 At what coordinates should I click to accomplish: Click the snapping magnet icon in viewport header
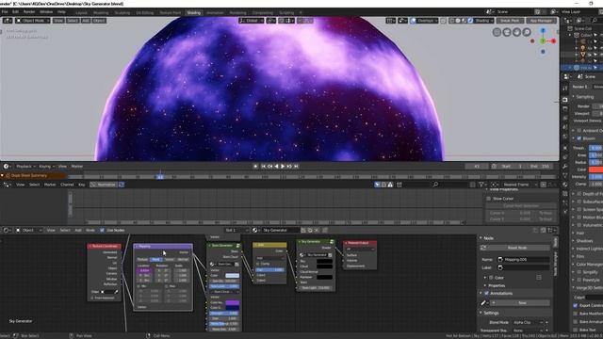pyautogui.click(x=282, y=21)
